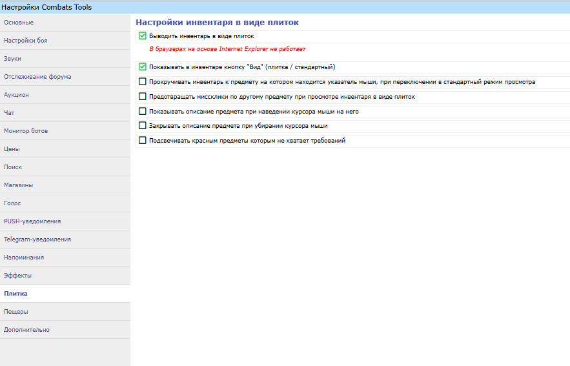
Task: Open the "Дополнительно" settings section
Action: (26, 330)
